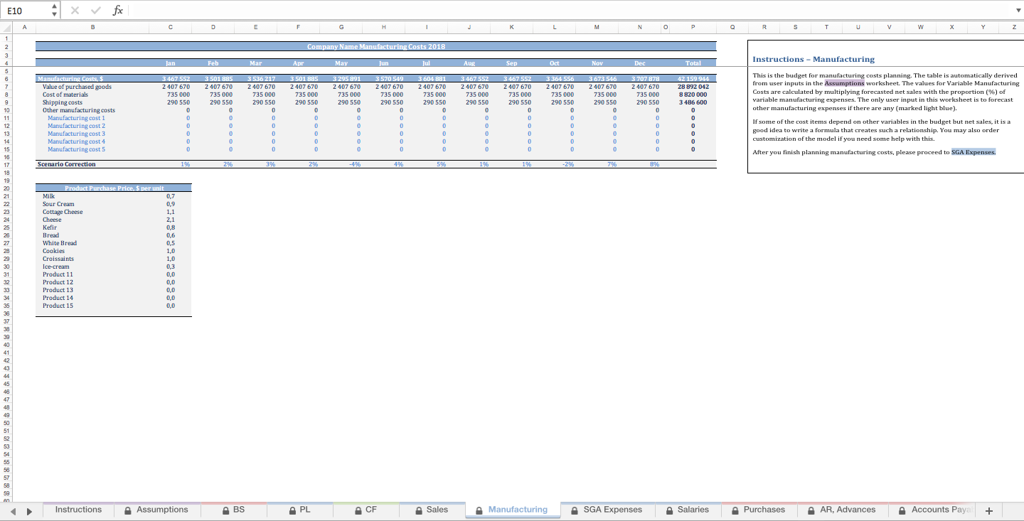The height and width of the screenshot is (521, 1024).
Task: Click the right sheet navigation arrow
Action: tap(28, 510)
